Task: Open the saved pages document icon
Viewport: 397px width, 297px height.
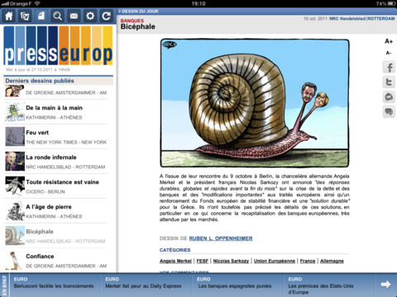Action: [x=41, y=16]
